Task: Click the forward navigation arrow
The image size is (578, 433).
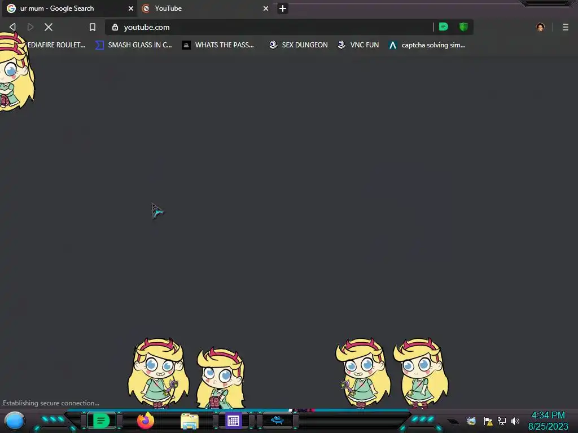Action: (30, 27)
